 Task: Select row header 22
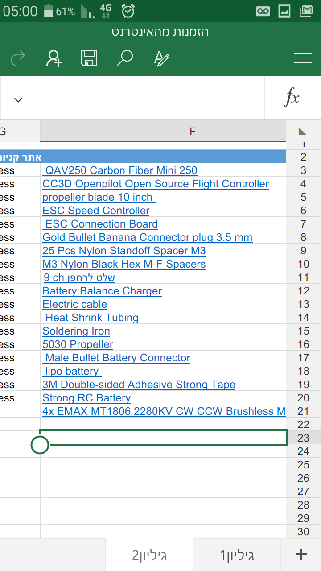[x=304, y=424]
